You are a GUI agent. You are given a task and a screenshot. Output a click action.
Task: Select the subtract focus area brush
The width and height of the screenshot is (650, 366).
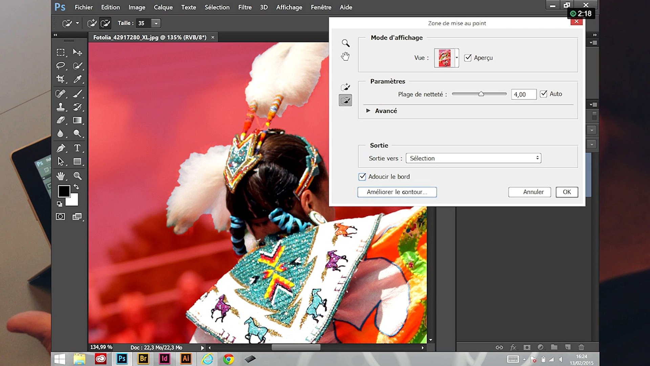click(345, 100)
